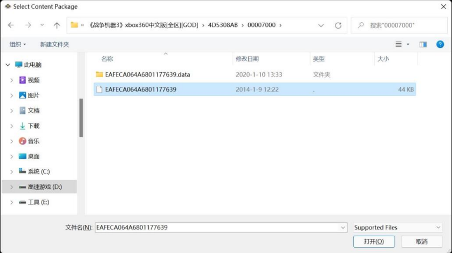452x253 pixels.
Task: Click the Up one level arrow
Action: tap(57, 25)
